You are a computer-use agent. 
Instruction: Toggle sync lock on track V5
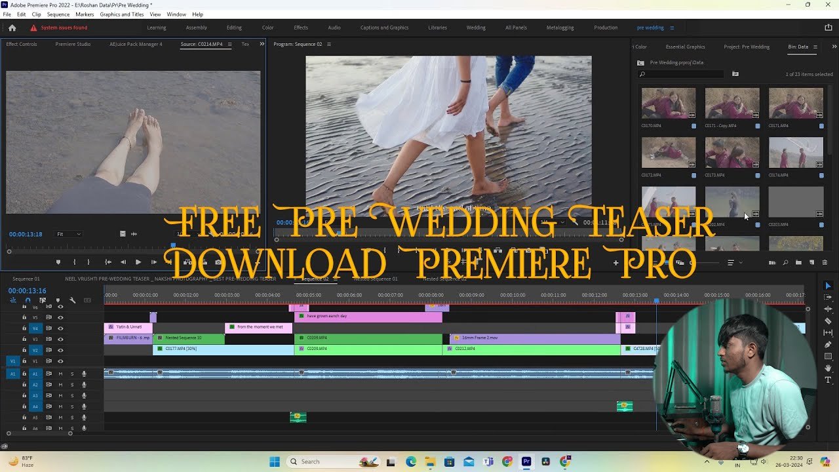point(49,317)
